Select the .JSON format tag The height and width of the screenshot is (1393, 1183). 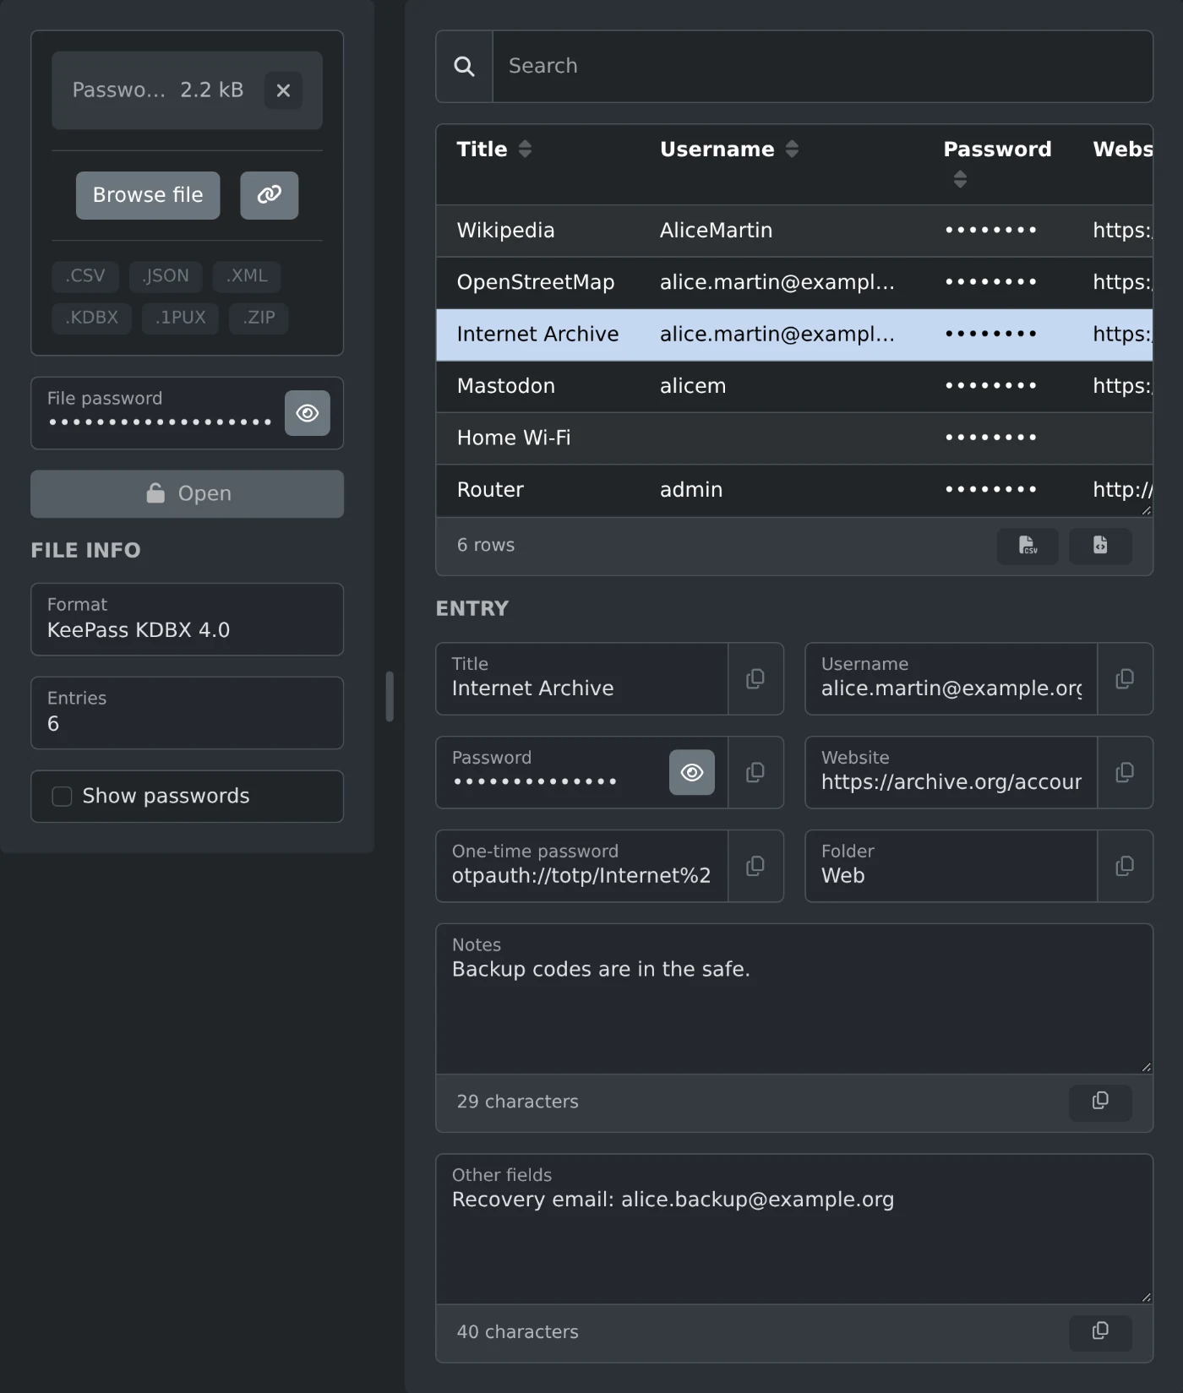pyautogui.click(x=166, y=276)
